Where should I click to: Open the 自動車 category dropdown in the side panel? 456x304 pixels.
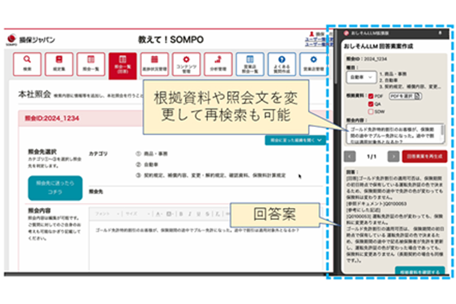click(x=361, y=77)
